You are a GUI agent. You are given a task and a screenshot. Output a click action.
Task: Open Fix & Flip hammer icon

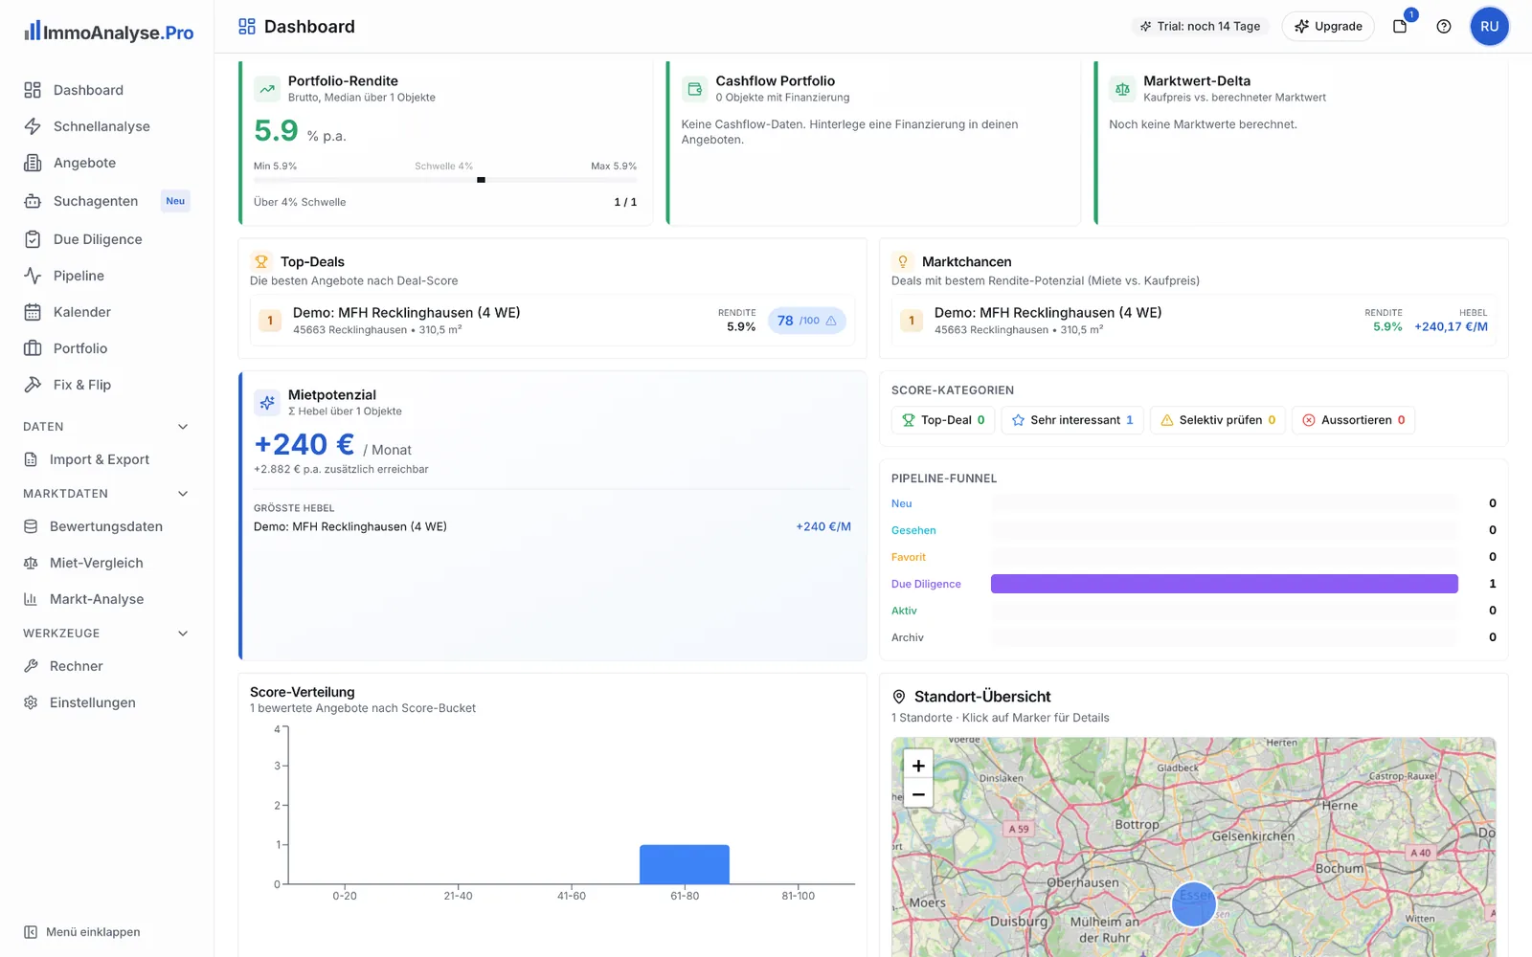33,385
